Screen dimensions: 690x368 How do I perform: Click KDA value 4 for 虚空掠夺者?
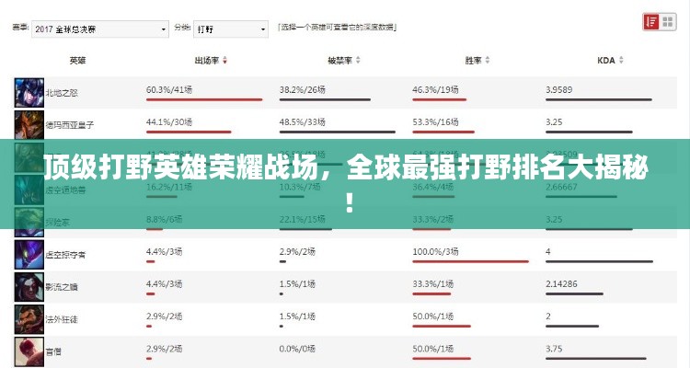548,252
